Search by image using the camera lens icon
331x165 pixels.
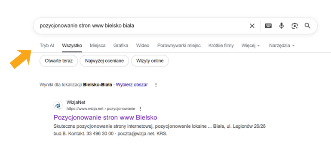[x=294, y=26]
